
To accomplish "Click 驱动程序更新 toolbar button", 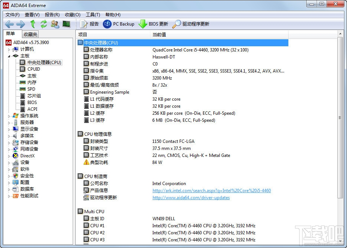I will pyautogui.click(x=191, y=24).
